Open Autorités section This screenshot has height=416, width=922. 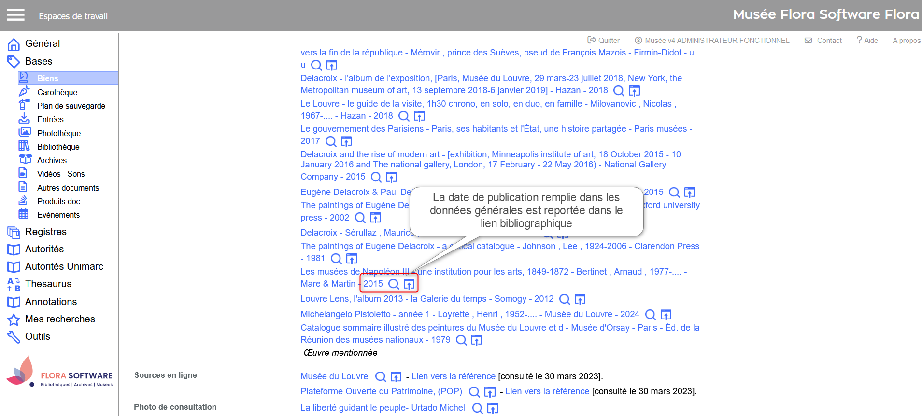point(44,249)
